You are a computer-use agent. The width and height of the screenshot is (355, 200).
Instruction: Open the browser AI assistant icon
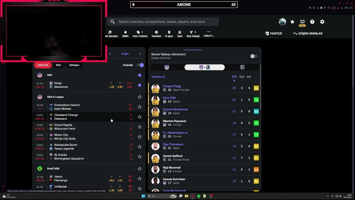[346, 8]
